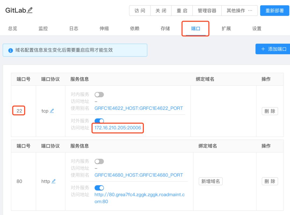
Task: Toggle 对外服务 switch for port 22
Action: tap(99, 121)
